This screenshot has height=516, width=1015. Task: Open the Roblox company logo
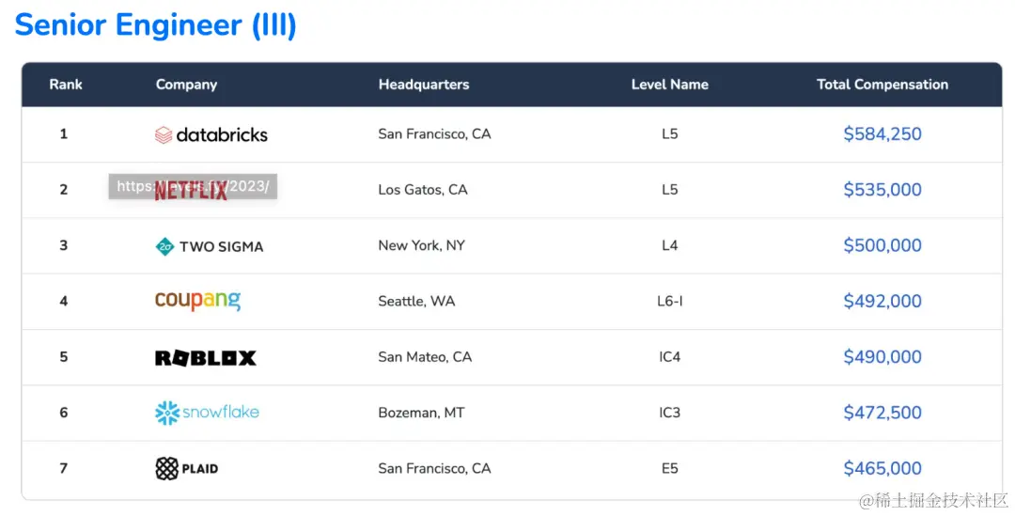205,357
